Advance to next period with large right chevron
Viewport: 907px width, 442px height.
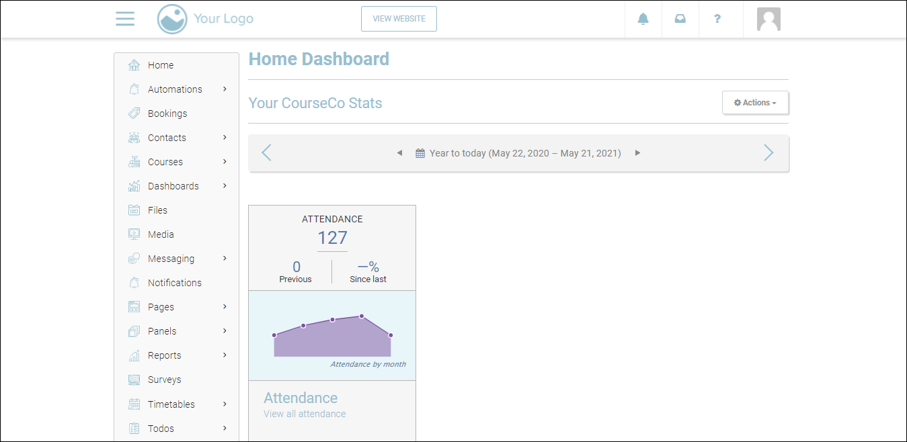(x=768, y=153)
